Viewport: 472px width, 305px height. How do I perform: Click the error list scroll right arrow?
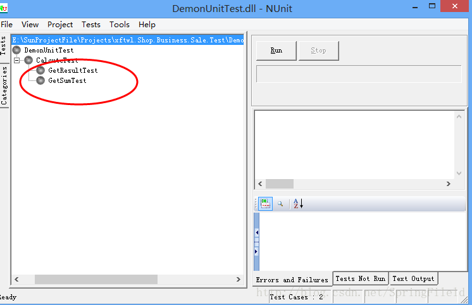pyautogui.click(x=448, y=184)
